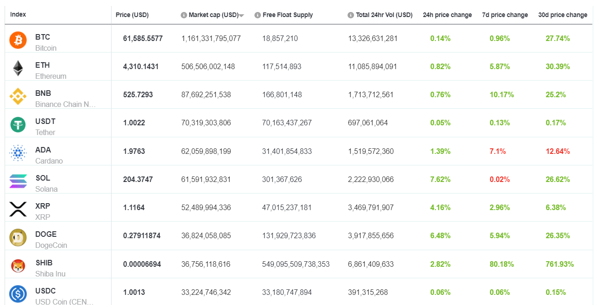
Task: Click the Solana name text
Action: pyautogui.click(x=47, y=189)
